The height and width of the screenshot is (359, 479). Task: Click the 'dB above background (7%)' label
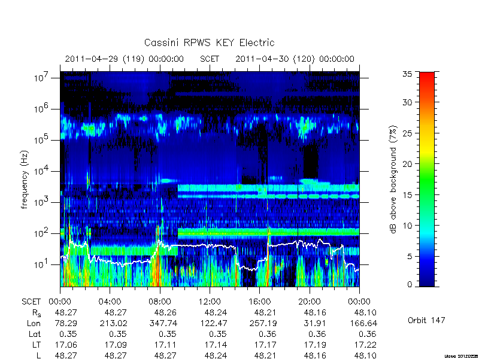pos(394,179)
